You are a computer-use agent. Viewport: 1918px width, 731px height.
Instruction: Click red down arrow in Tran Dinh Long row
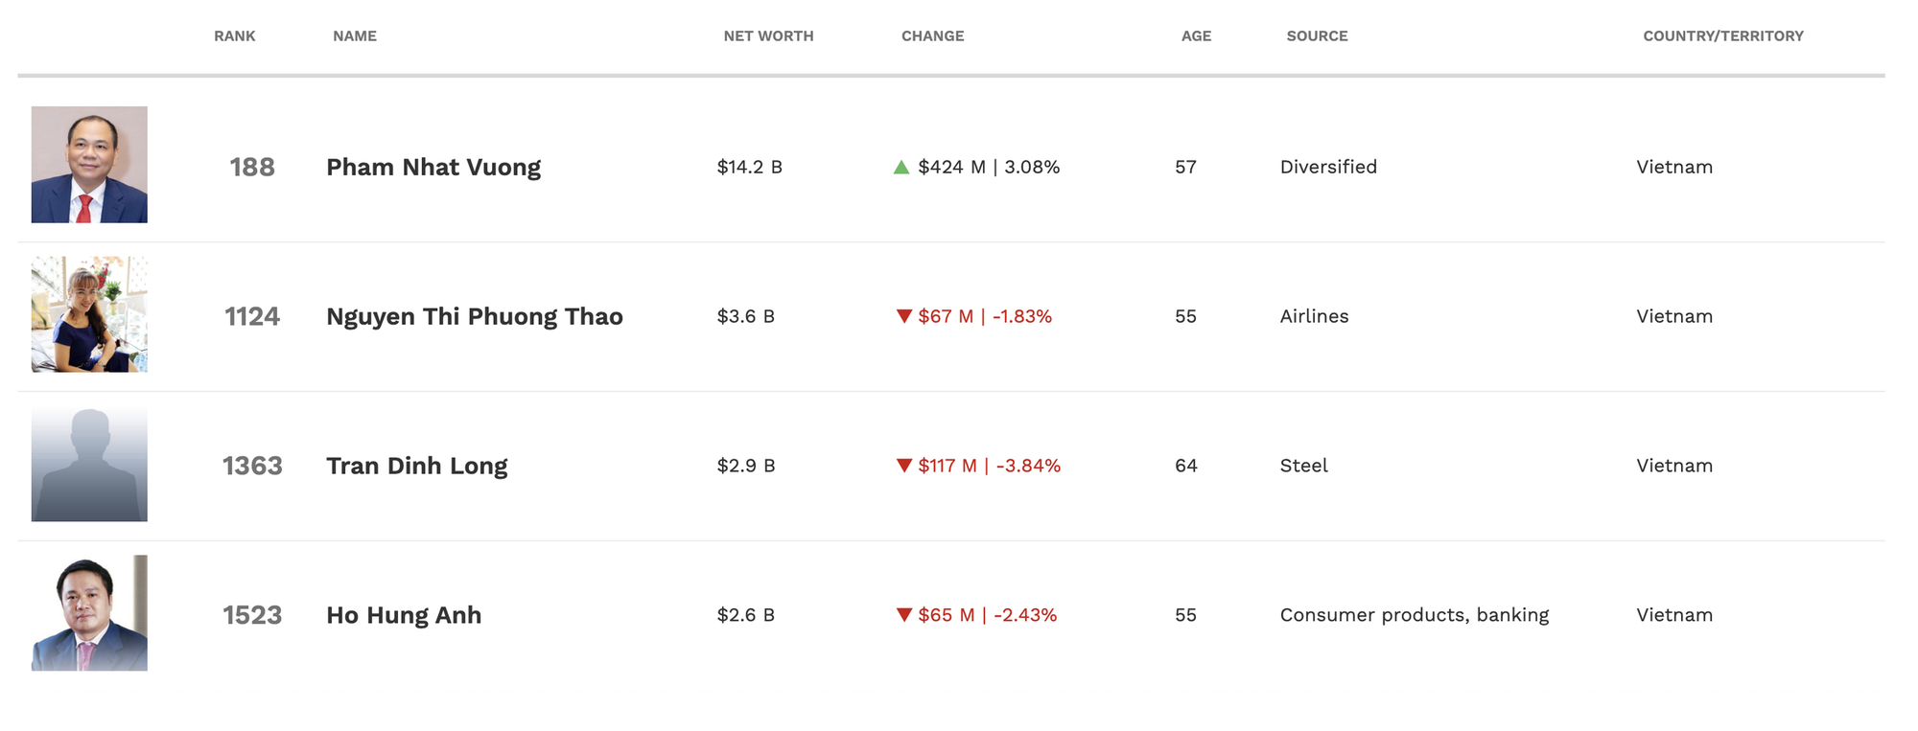(903, 466)
